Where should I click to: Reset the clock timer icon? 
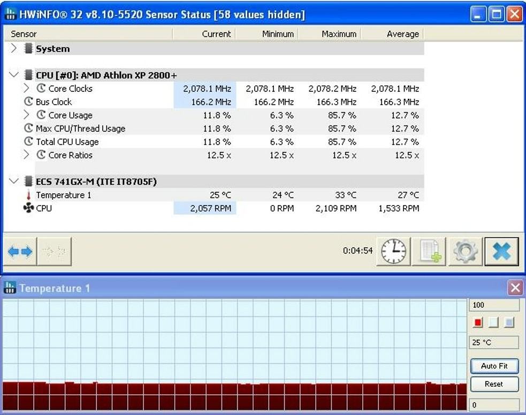click(393, 251)
